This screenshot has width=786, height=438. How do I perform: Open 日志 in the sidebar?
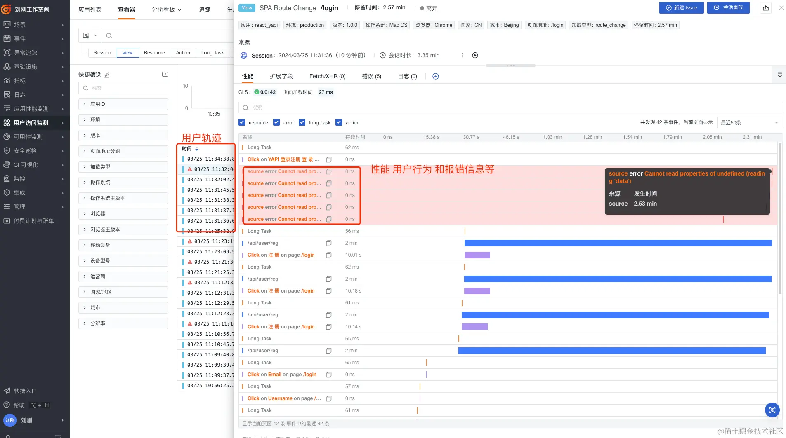[34, 95]
